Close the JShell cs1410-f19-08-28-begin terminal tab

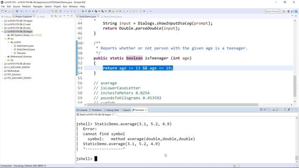[x=113, y=115]
